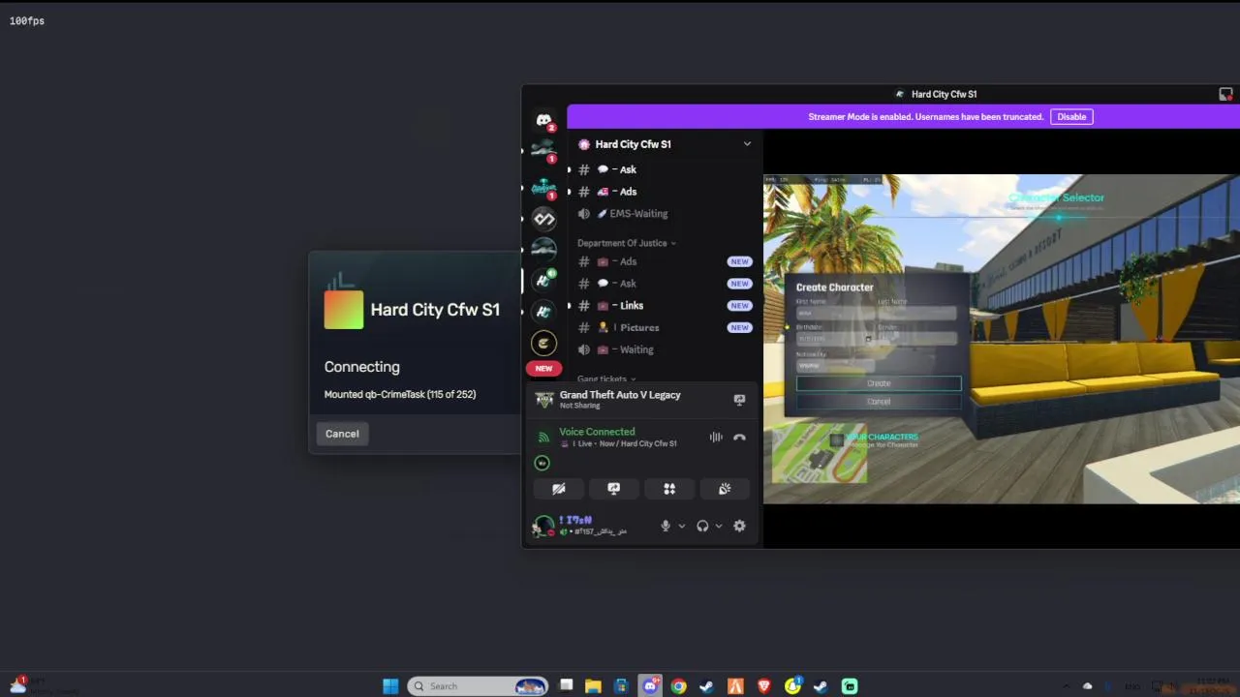
Task: Click the Voice Connected status text
Action: click(x=597, y=432)
